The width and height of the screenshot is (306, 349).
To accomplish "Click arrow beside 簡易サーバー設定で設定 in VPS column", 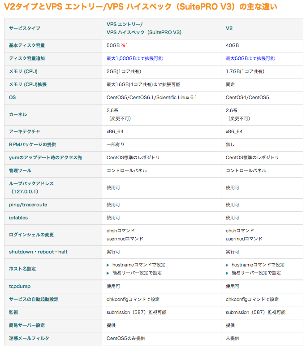I will (108, 273).
